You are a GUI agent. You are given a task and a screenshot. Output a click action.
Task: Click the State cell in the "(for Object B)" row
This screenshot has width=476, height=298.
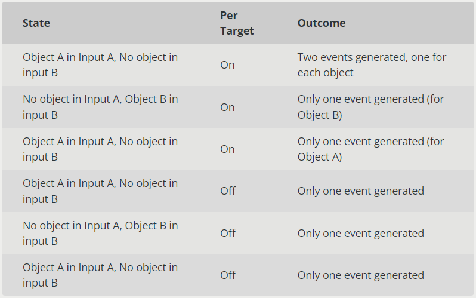coord(100,107)
